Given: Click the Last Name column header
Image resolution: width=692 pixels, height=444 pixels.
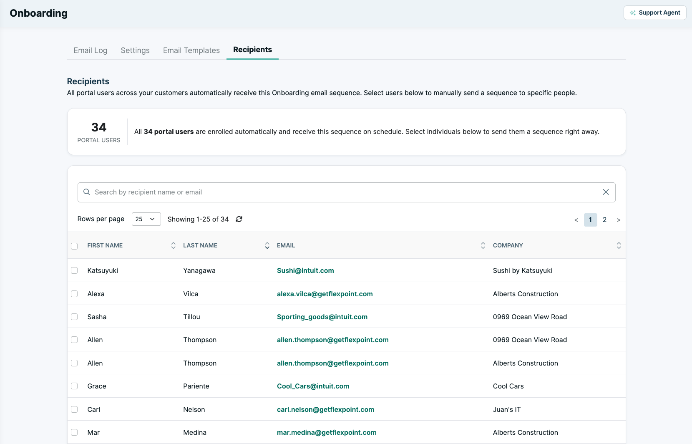Looking at the screenshot, I should [x=200, y=245].
